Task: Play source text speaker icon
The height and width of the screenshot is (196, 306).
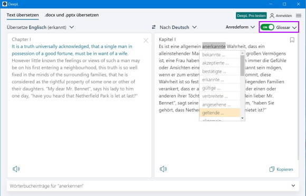Action: pos(16,169)
